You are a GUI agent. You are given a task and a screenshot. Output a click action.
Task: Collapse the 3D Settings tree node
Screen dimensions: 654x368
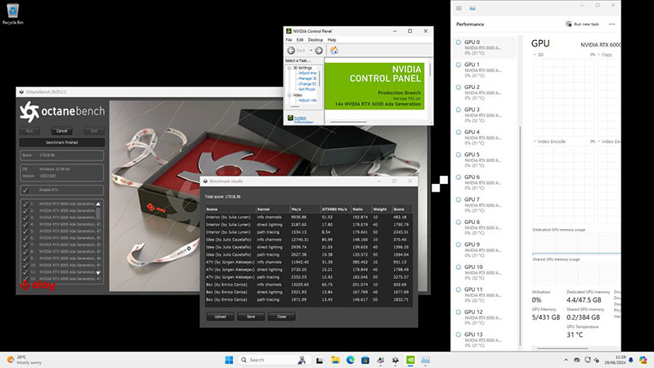[288, 68]
